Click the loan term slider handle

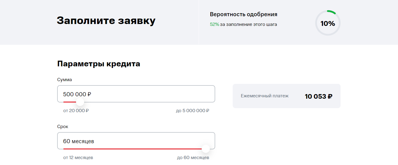[x=206, y=149]
